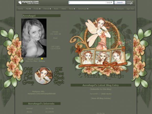Click the Chat contact graphic
The image size is (152, 114).
click(28, 78)
